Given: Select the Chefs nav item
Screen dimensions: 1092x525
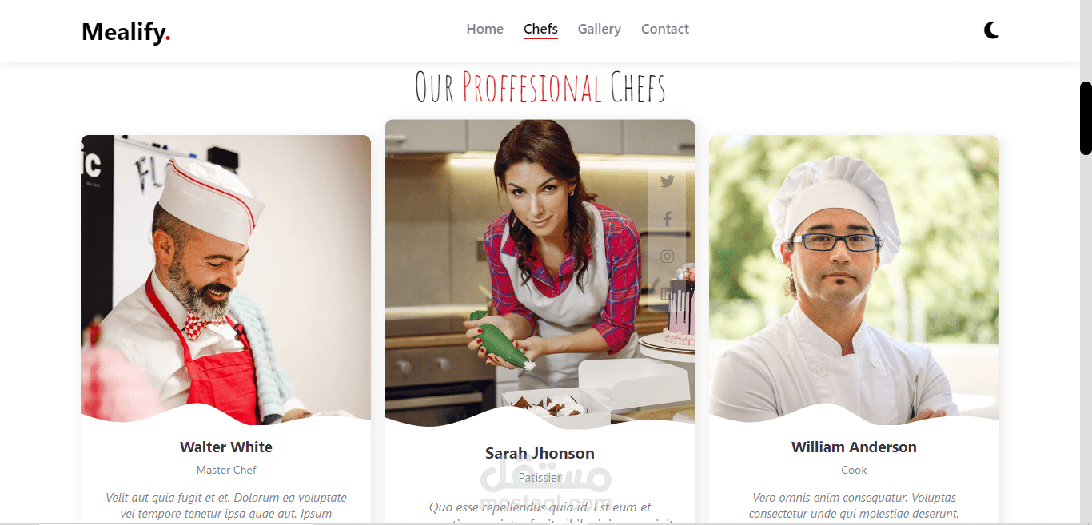Looking at the screenshot, I should pyautogui.click(x=540, y=29).
